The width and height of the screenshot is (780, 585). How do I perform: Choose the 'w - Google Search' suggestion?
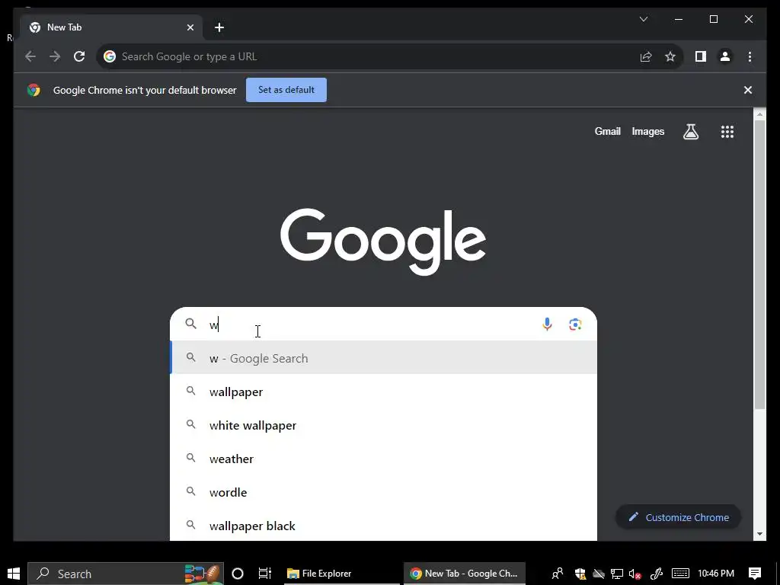pyautogui.click(x=384, y=358)
